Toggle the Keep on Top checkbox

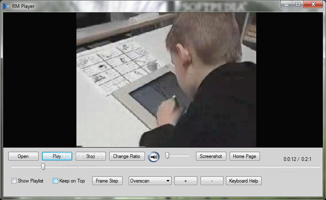pos(55,180)
